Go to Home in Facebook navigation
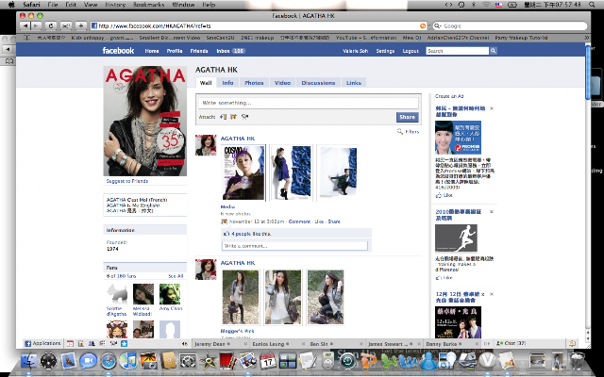 point(152,51)
